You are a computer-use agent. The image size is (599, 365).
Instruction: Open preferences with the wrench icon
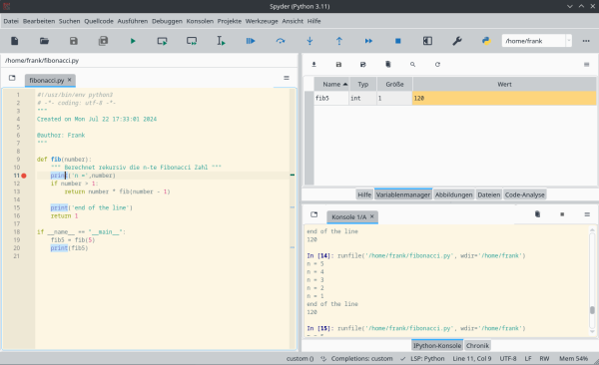[x=457, y=41]
